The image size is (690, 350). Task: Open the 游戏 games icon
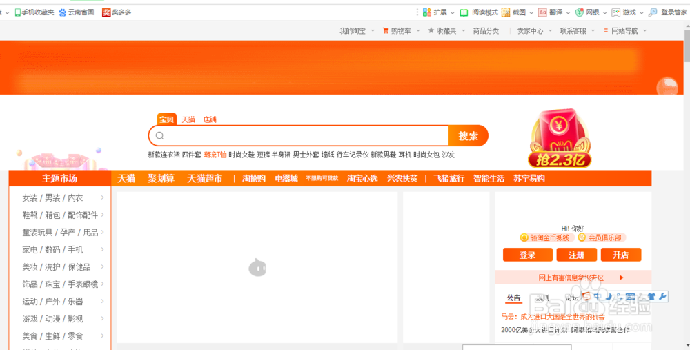[616, 12]
